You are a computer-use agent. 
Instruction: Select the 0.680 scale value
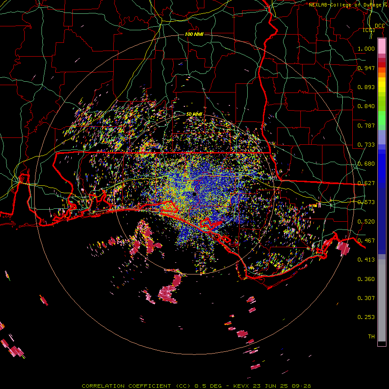(x=366, y=164)
